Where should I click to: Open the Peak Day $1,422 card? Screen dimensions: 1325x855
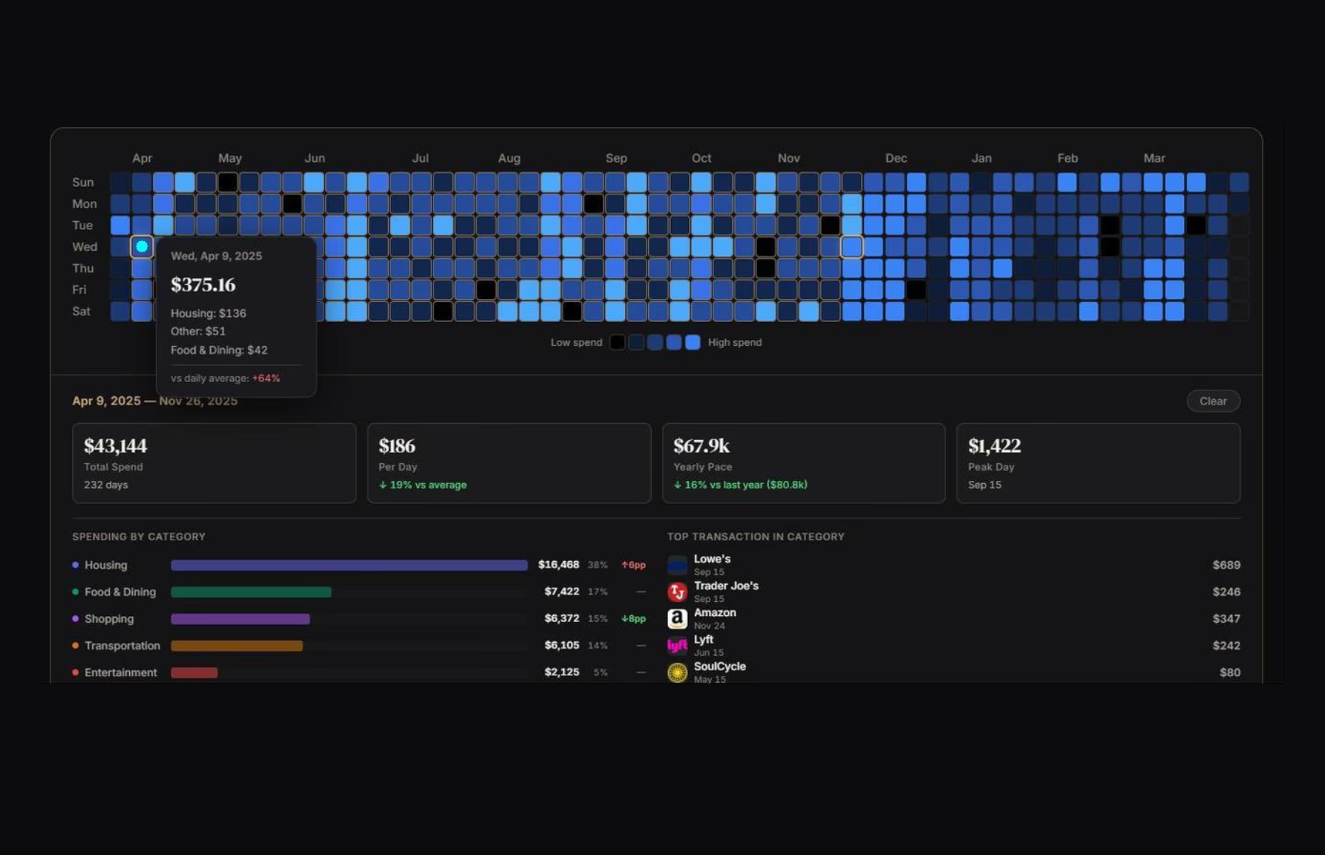[1098, 463]
